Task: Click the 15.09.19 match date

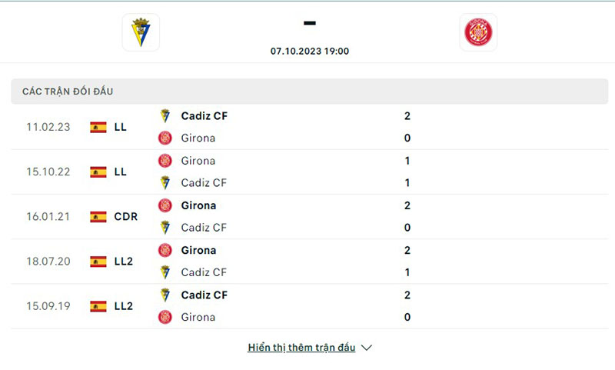Action: coord(48,306)
